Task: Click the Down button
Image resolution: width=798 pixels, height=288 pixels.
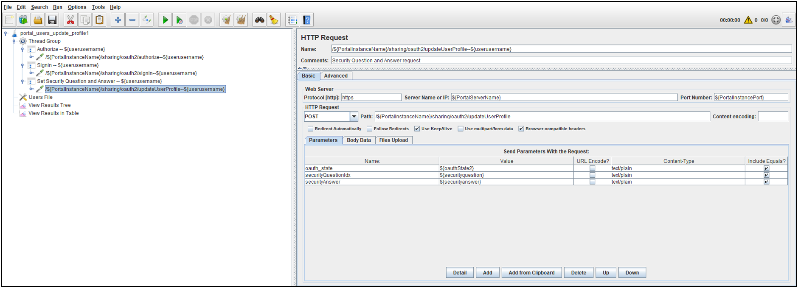Action: (x=632, y=273)
